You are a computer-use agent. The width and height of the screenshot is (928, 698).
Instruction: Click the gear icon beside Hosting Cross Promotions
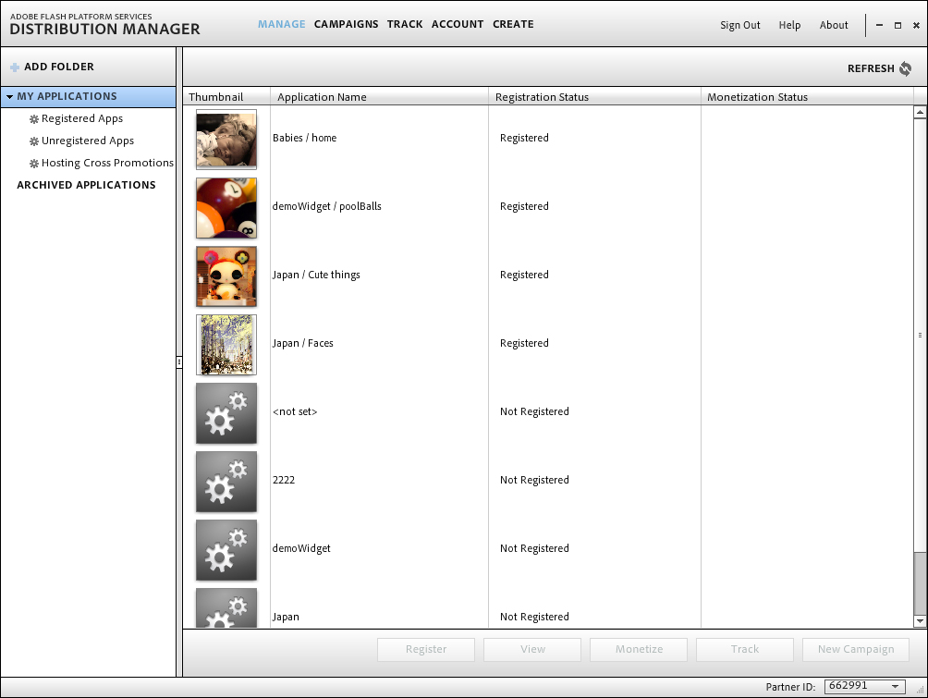pos(33,164)
